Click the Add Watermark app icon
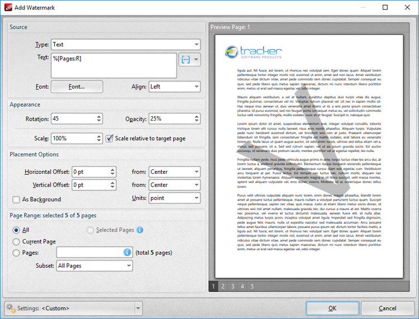Screen dimensions: 419x319 [8, 7]
